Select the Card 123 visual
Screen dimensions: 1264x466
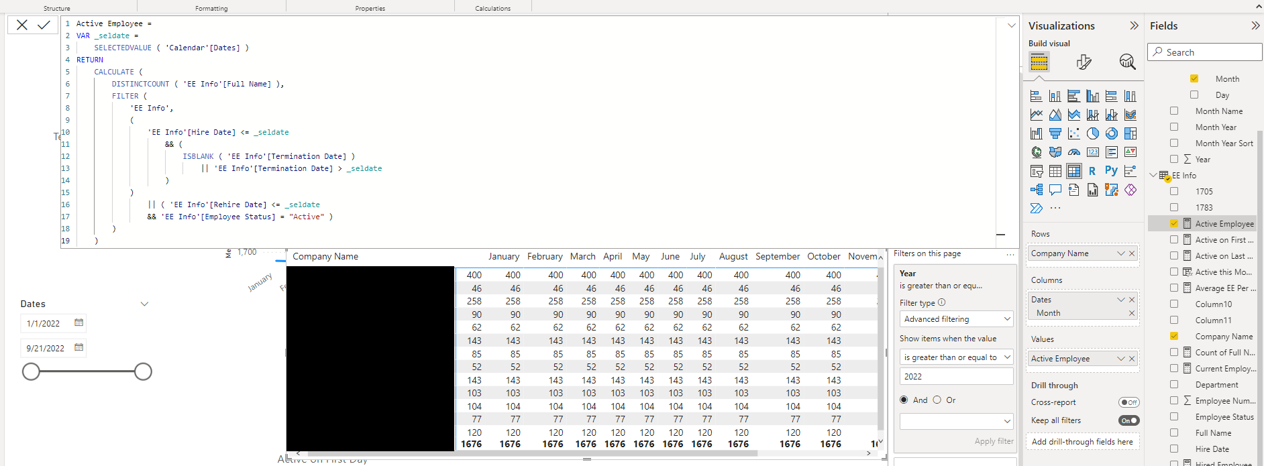(x=1093, y=152)
